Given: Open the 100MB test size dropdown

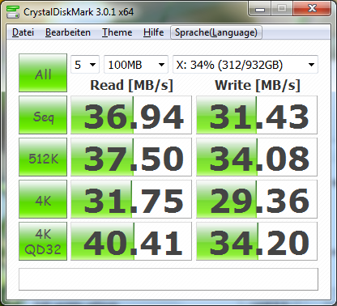Looking at the screenshot, I should tap(136, 65).
